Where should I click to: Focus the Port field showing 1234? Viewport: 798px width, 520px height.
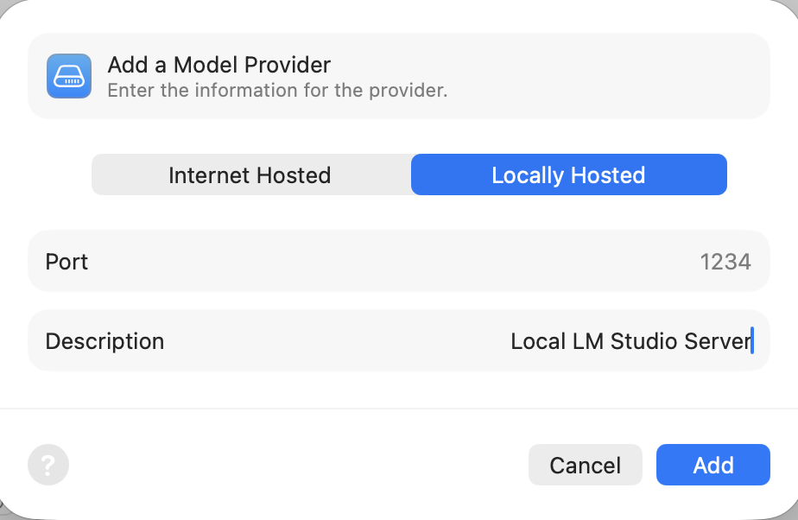725,262
